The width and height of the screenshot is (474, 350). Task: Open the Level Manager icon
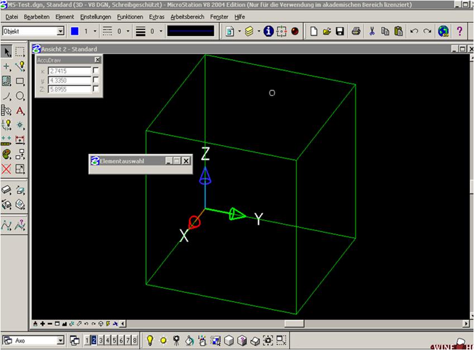coord(250,32)
